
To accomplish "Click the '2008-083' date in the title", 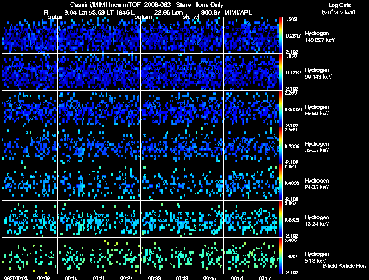I will (x=157, y=5).
